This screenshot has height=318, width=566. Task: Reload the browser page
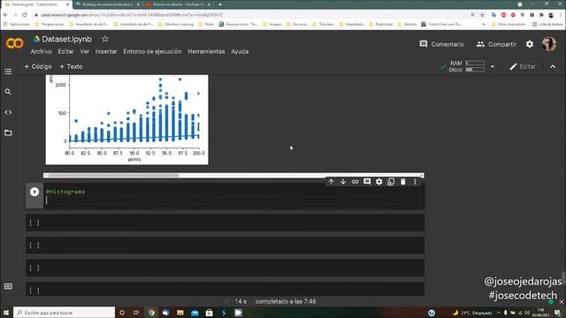25,15
